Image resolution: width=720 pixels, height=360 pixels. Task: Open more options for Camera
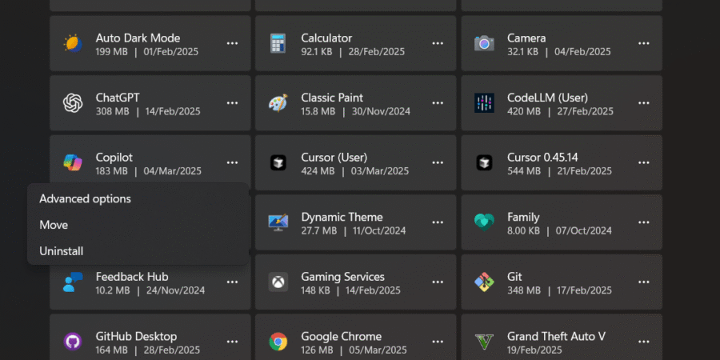click(x=644, y=43)
